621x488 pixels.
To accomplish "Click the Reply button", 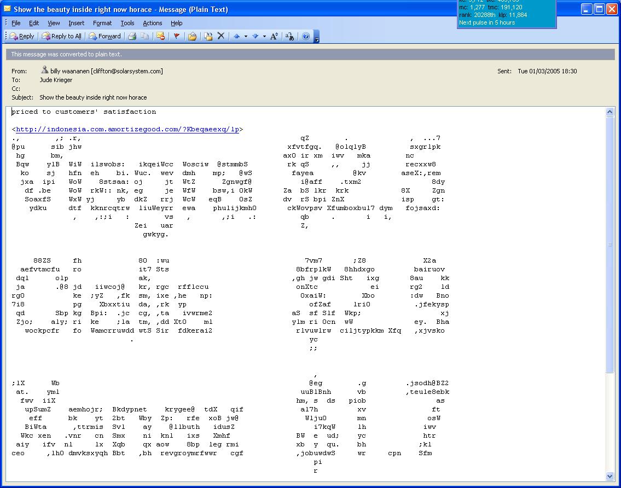I will point(22,36).
